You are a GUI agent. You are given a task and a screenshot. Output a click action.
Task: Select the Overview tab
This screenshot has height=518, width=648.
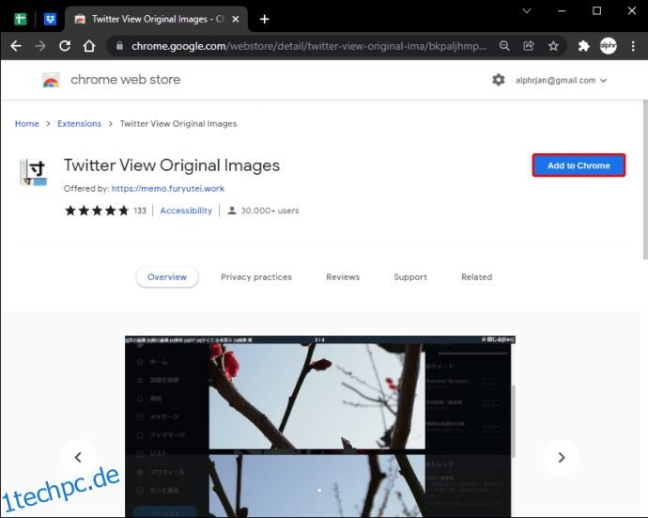[167, 277]
